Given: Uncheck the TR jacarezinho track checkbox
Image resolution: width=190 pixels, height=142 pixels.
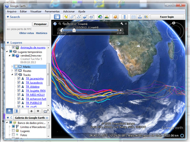Looking at the screenshot, I should click(19, 78).
